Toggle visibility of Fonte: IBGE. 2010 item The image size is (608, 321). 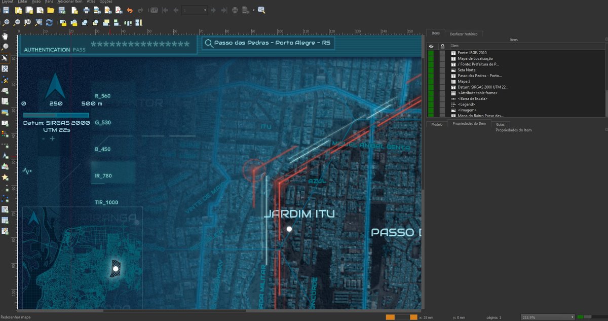(431, 53)
